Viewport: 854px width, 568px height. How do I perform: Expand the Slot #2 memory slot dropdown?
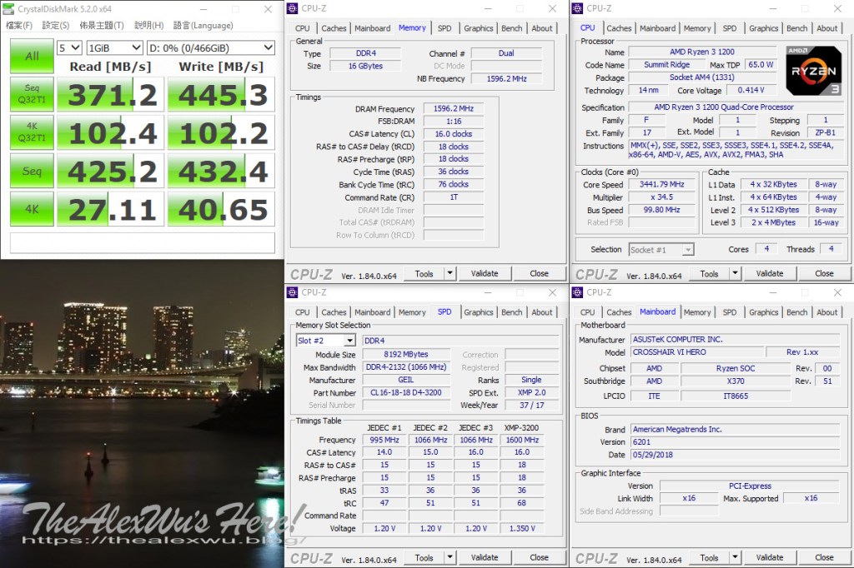327,341
